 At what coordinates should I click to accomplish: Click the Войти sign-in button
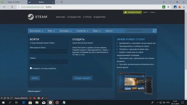click(x=35, y=78)
